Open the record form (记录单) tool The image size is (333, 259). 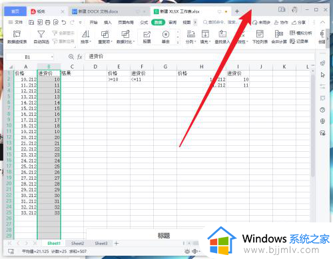point(299,41)
